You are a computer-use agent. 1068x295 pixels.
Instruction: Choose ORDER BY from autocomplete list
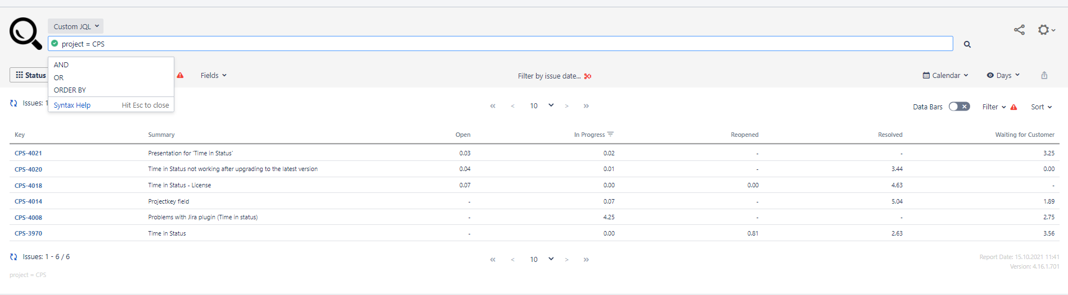point(70,90)
